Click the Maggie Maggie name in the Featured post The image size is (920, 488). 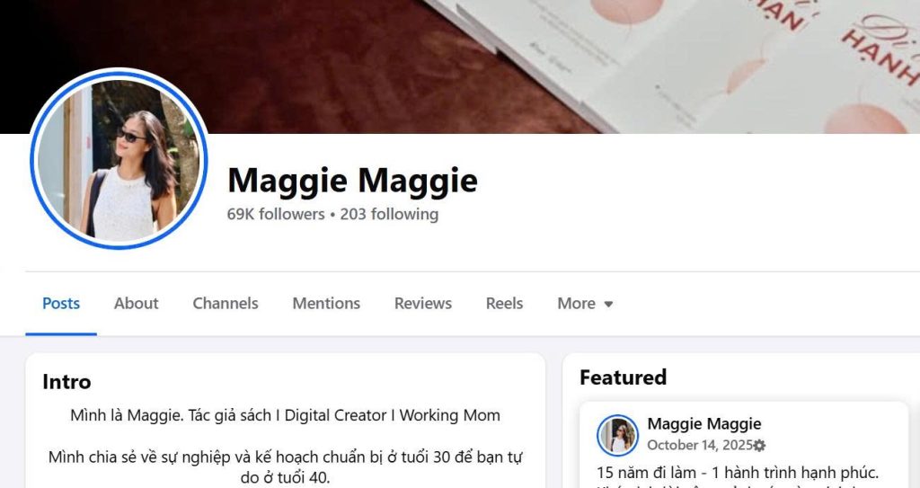(704, 424)
